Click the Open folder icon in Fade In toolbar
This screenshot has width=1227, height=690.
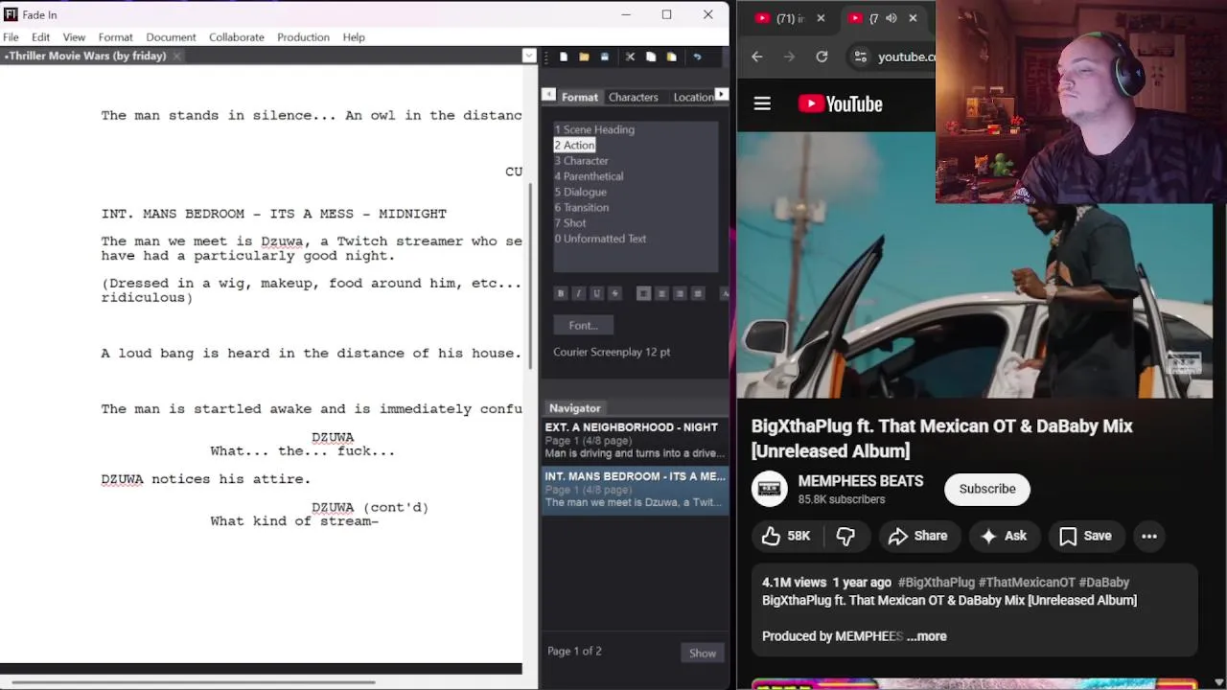584,57
